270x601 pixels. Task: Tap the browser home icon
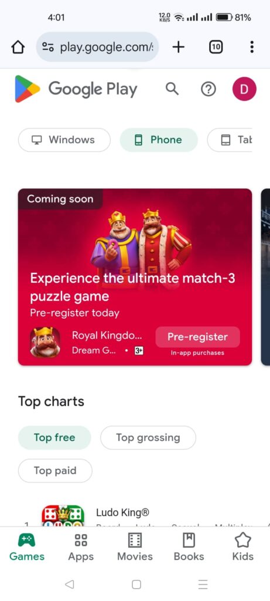(x=18, y=47)
